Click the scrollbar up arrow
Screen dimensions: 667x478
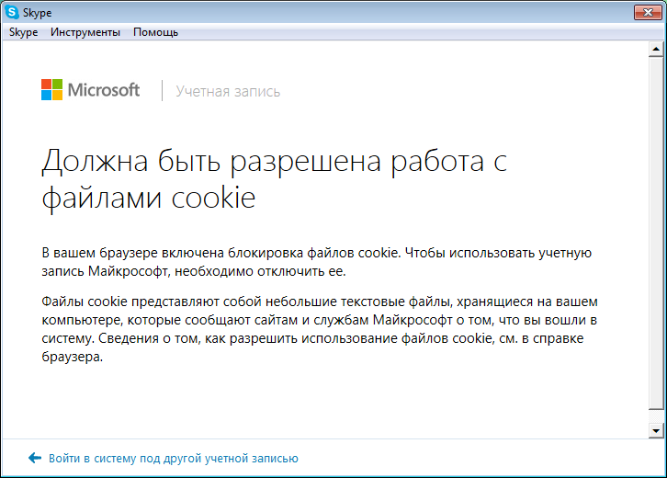click(x=656, y=50)
